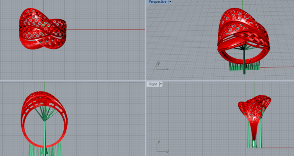The height and width of the screenshot is (156, 294).
Task: Select the green support base in the Perspective viewport
Action: coord(244,66)
